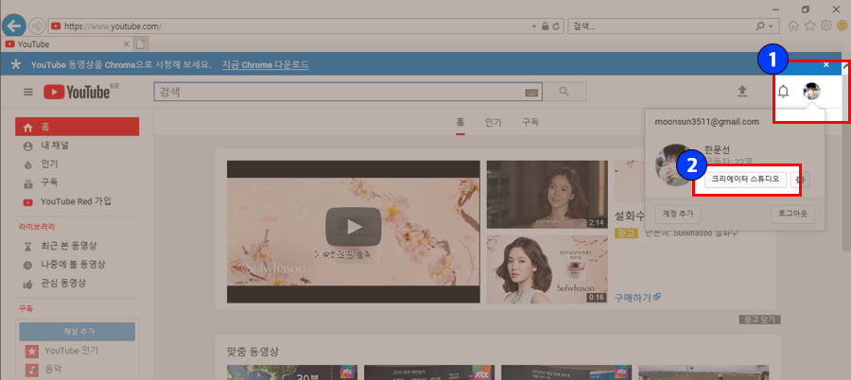Image resolution: width=851 pixels, height=380 pixels.
Task: Click the account avatar in header
Action: click(812, 92)
